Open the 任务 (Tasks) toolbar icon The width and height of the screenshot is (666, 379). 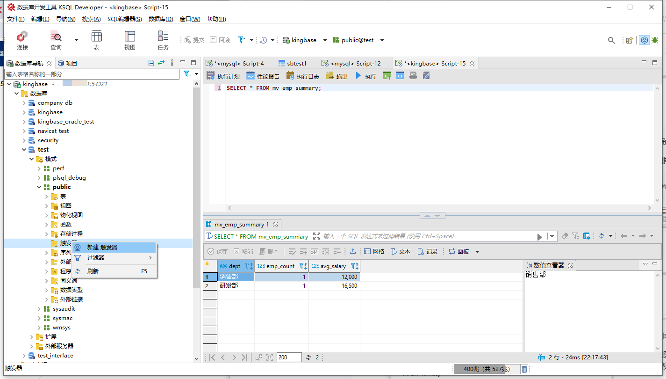163,40
